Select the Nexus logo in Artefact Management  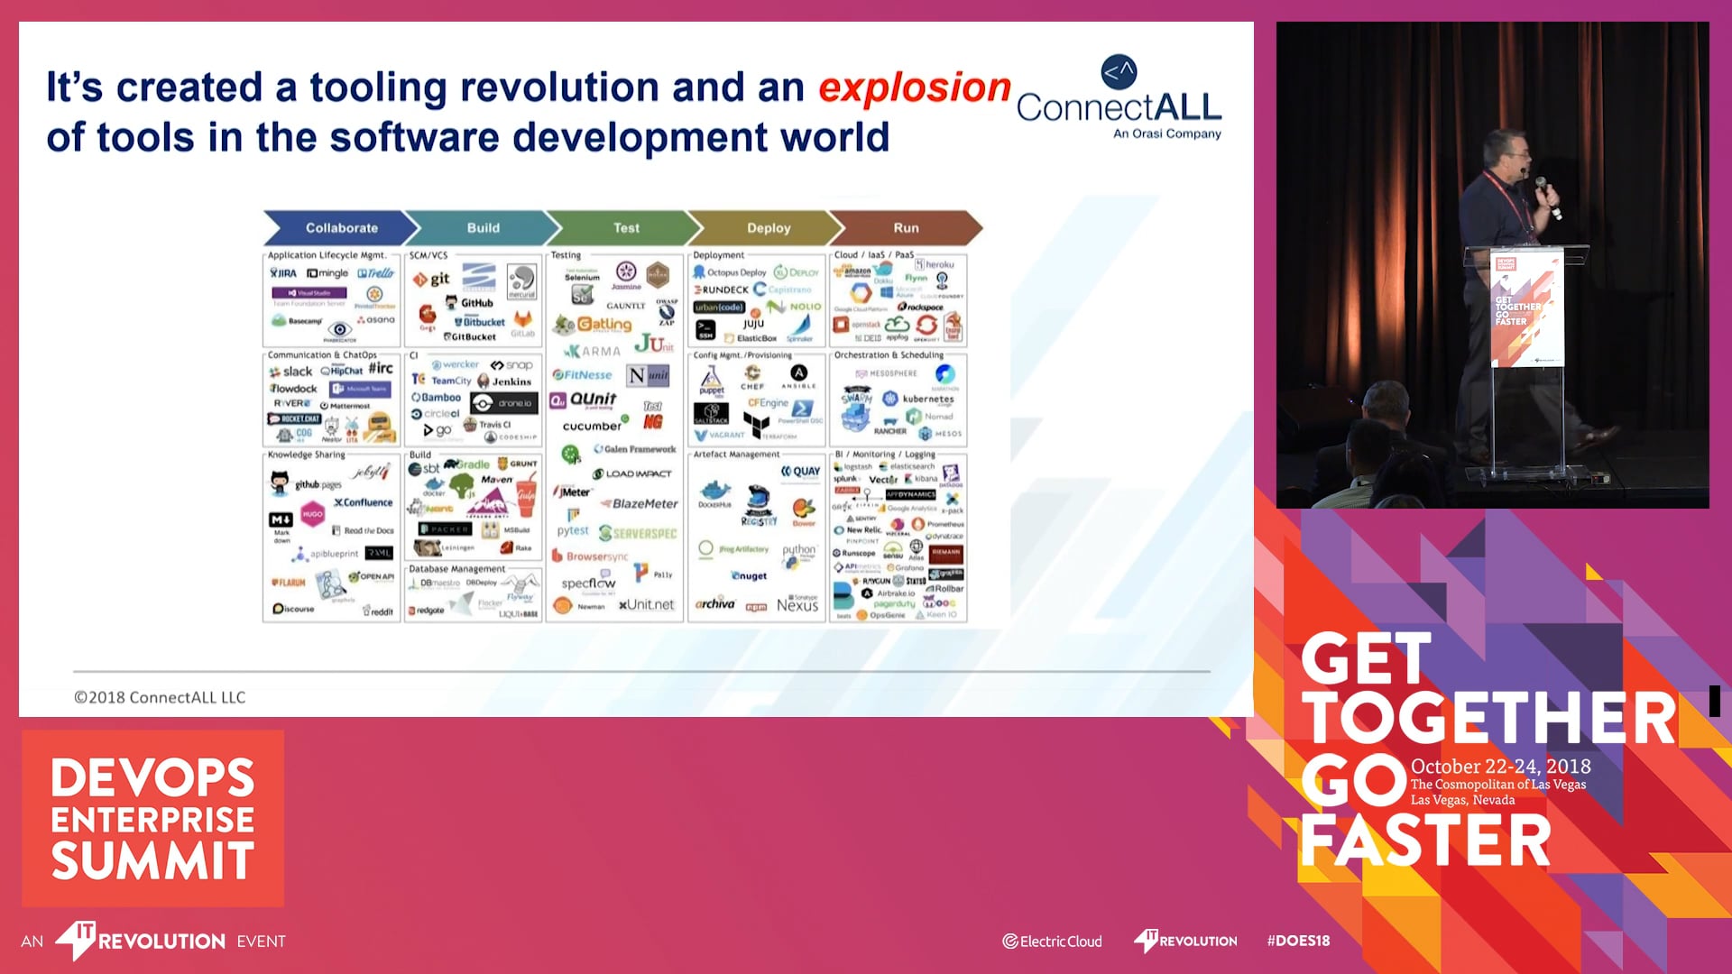coord(797,605)
